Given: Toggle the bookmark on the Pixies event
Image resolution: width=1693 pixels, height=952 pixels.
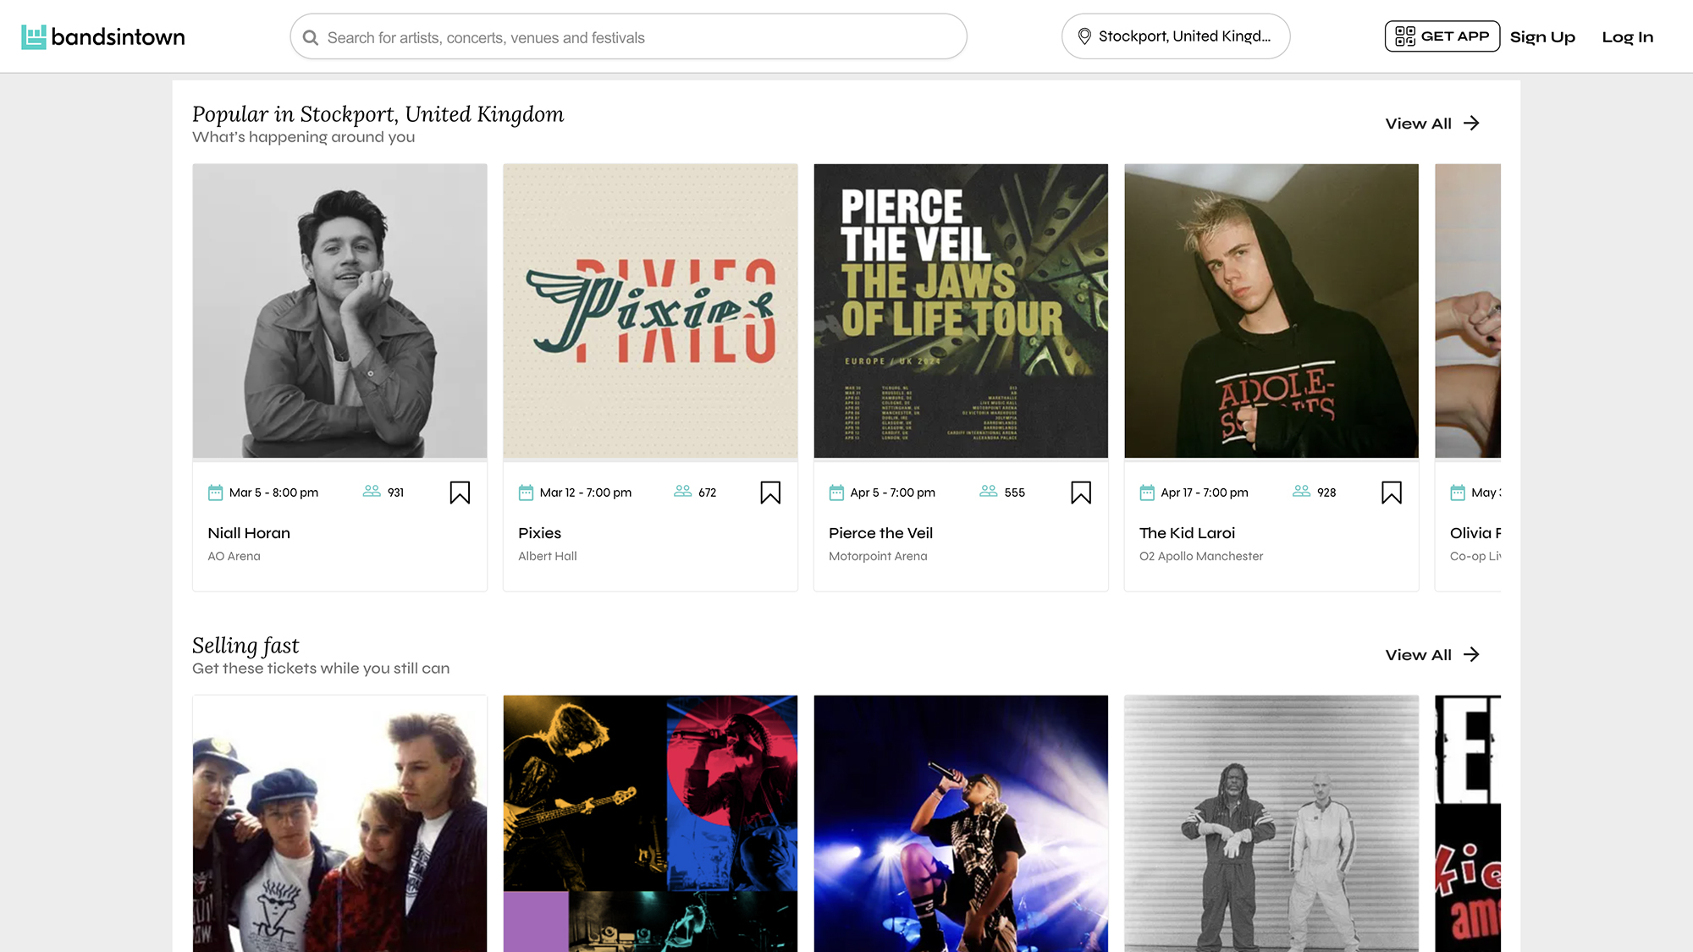Looking at the screenshot, I should (x=770, y=493).
